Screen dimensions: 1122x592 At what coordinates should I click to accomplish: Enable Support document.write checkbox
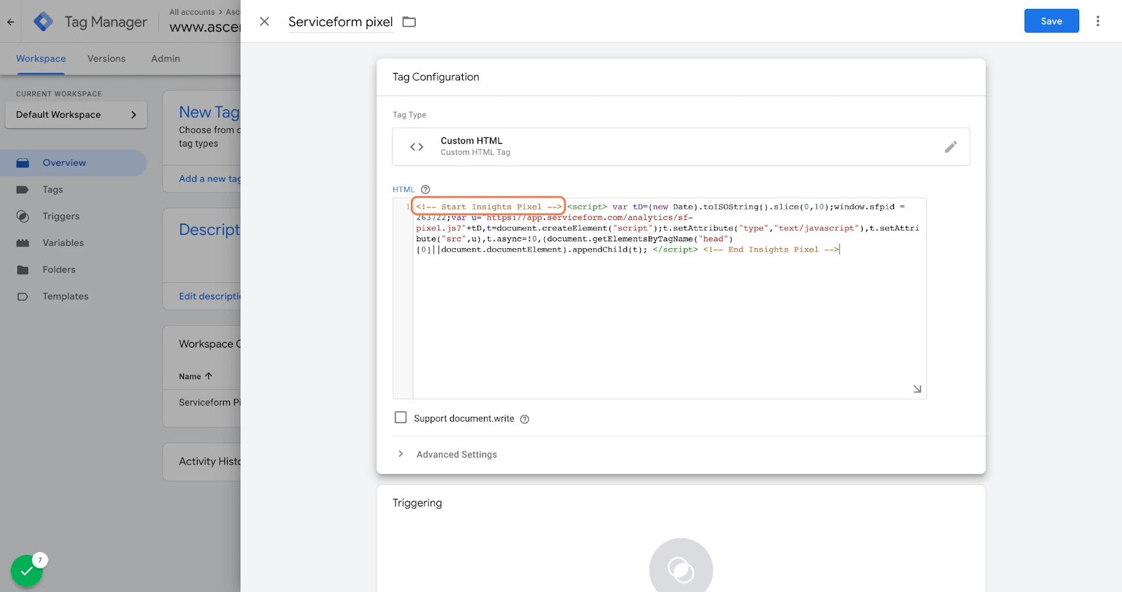pos(400,418)
